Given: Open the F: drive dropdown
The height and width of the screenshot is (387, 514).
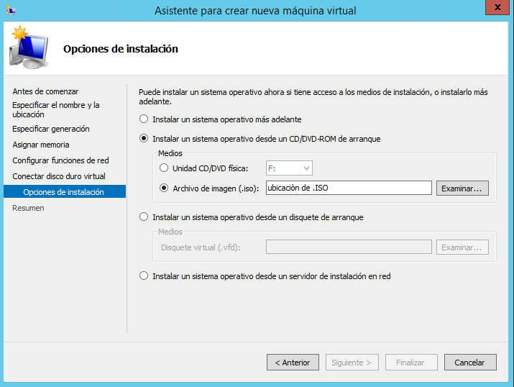Looking at the screenshot, I should pos(289,168).
